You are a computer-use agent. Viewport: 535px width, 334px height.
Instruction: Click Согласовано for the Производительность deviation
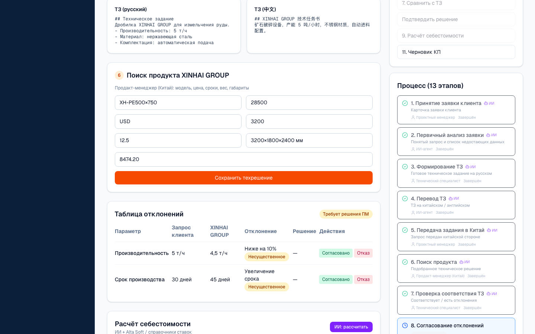(x=336, y=253)
